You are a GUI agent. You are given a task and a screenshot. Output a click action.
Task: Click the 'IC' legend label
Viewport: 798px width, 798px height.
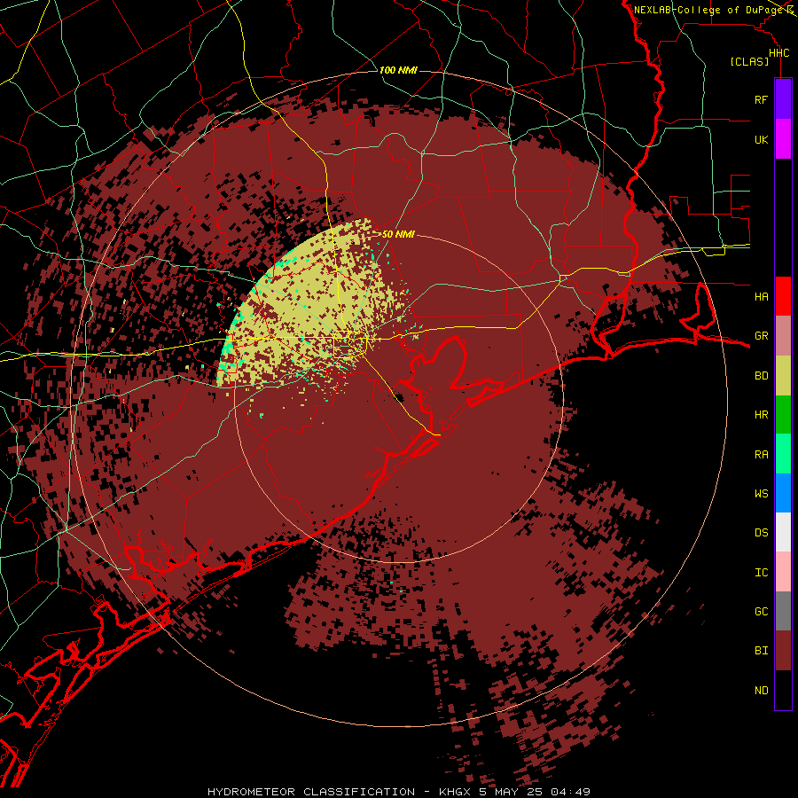tap(761, 573)
